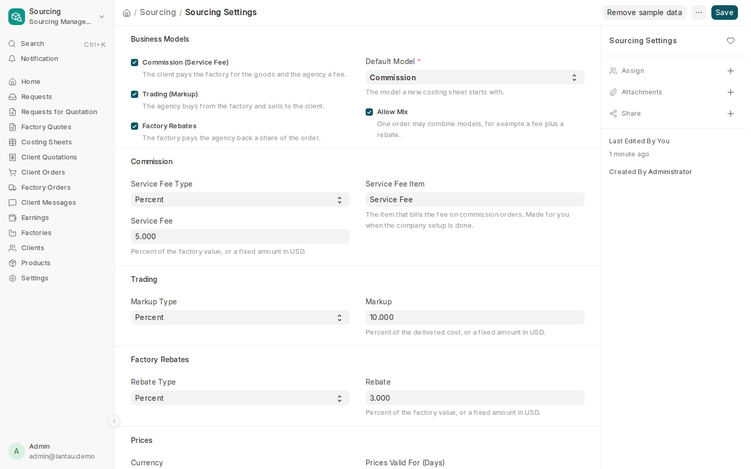The image size is (751, 469).
Task: Navigate to Earnings in sidebar
Action: click(57, 218)
